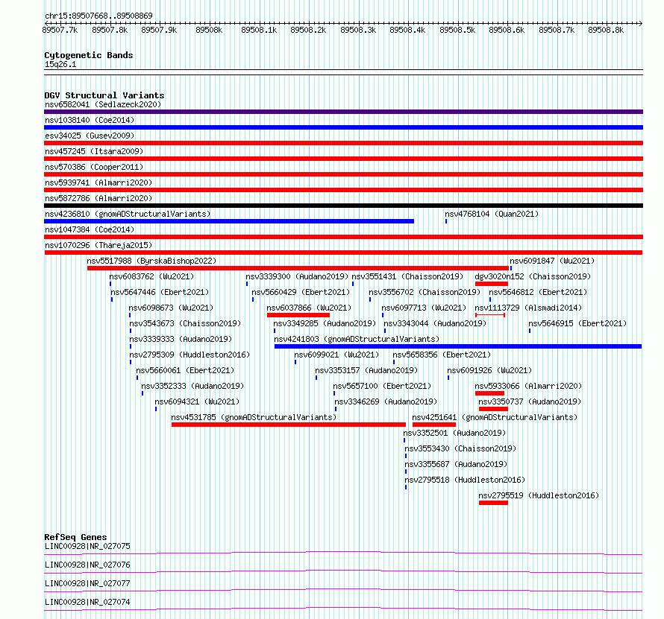Open the nsv1113729 (Alsmadi2014) label
Viewport: 664px width, 619px height.
528,308
